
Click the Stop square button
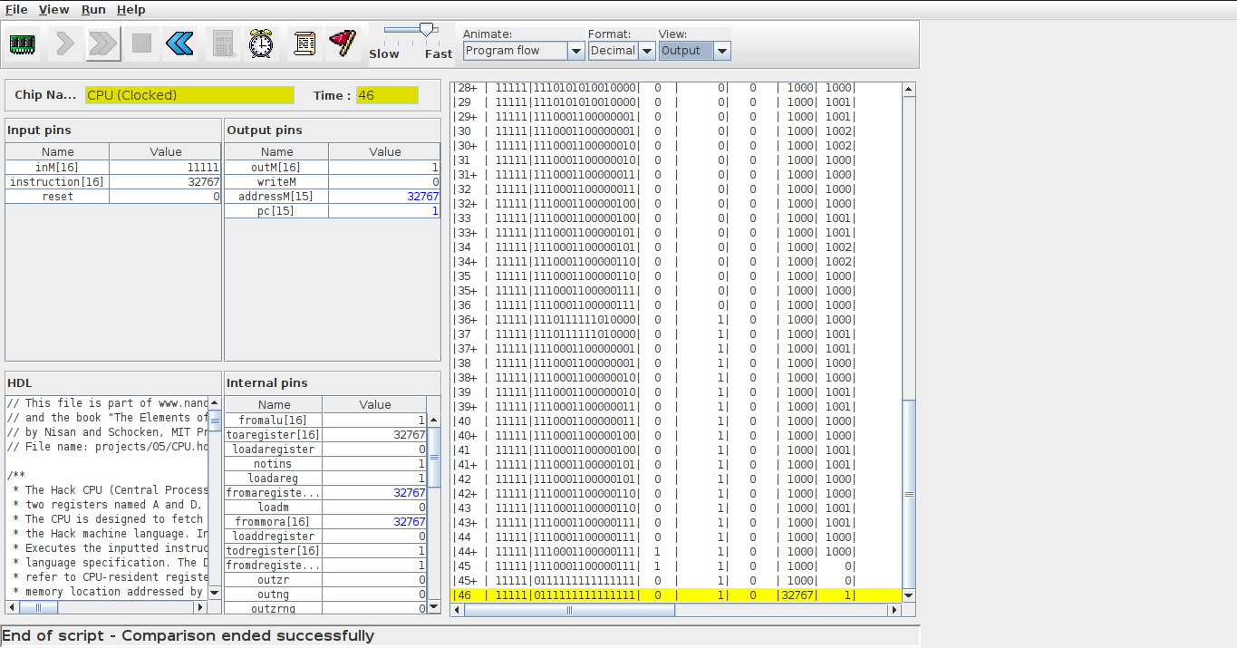(141, 44)
